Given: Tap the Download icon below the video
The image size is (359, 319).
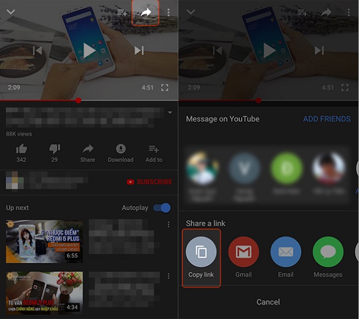Looking at the screenshot, I should point(120,149).
